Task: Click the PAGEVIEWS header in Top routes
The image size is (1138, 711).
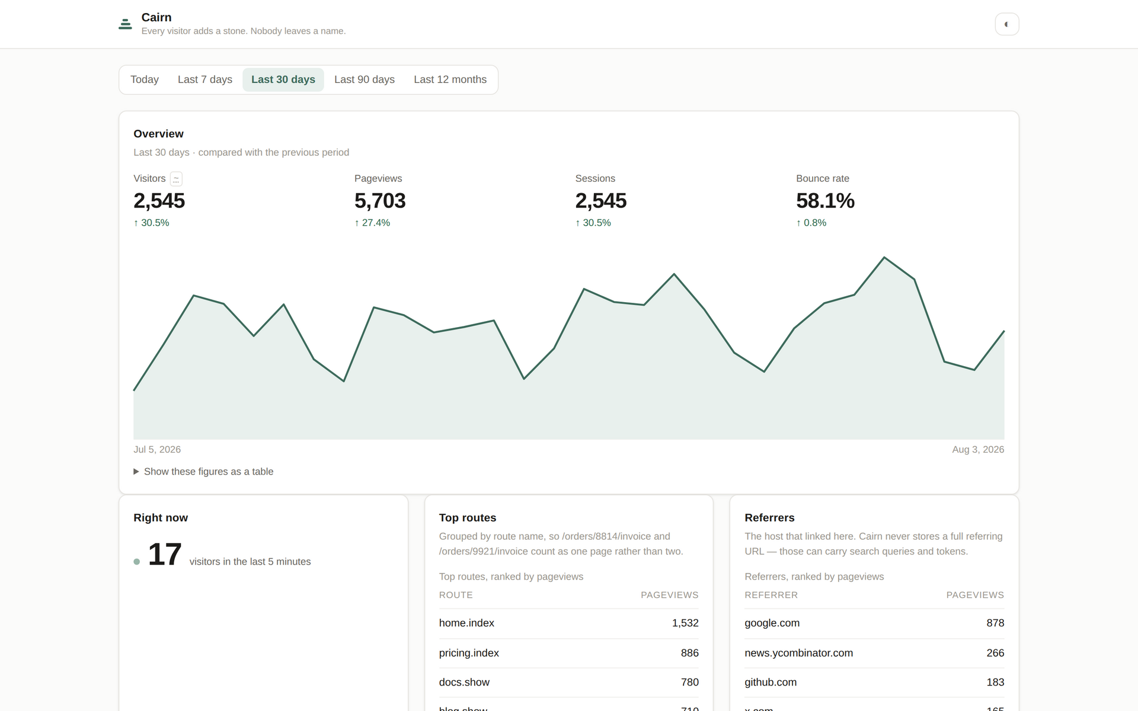Action: pyautogui.click(x=669, y=595)
